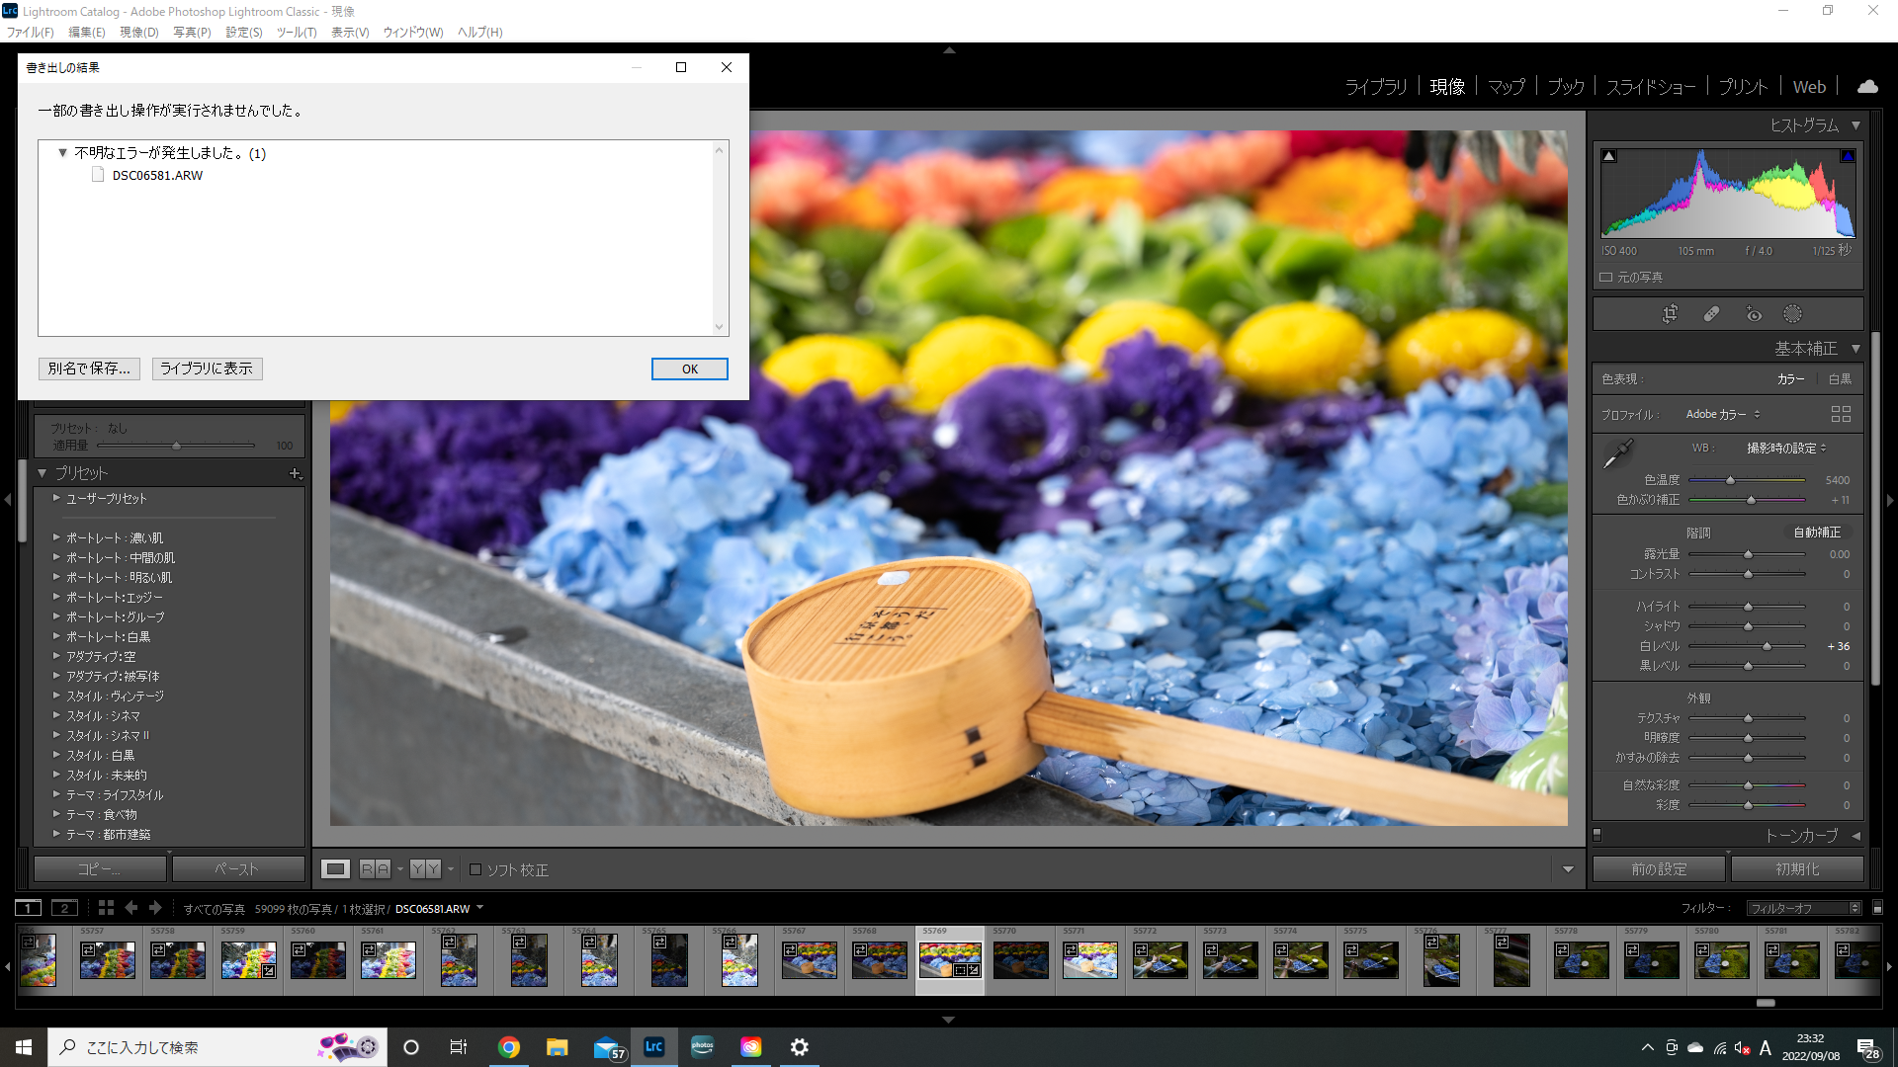Open the 写真(P) menu

(x=192, y=32)
